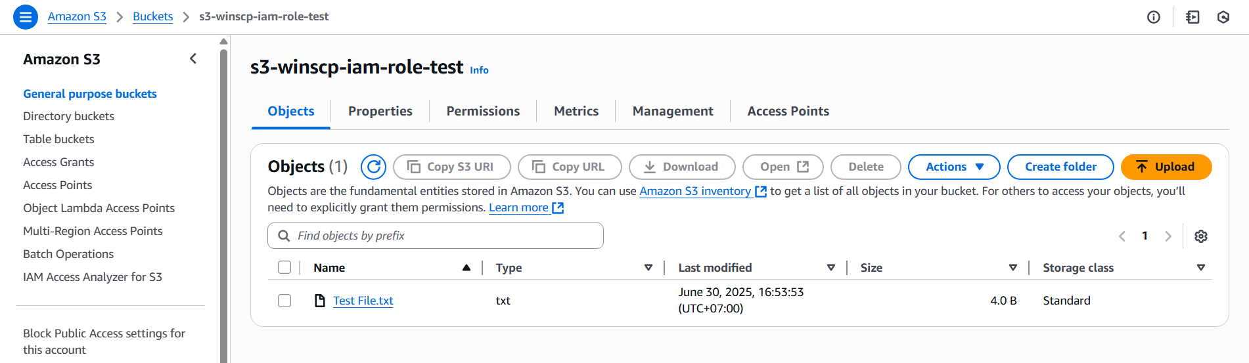
Task: Go to Buckets breadcrumb
Action: pos(152,16)
